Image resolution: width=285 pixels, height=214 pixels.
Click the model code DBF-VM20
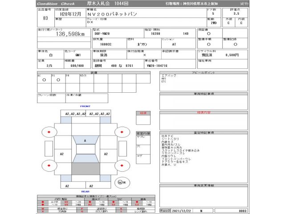coord(102,34)
